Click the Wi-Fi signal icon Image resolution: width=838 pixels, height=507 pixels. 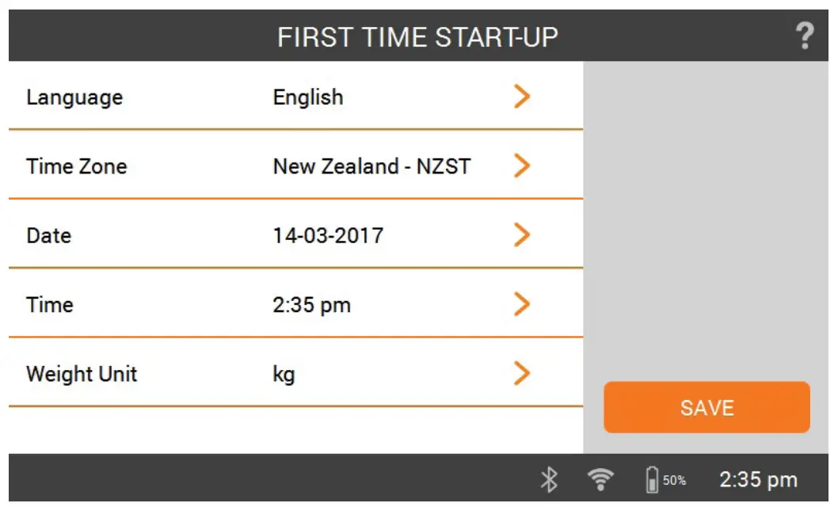coord(599,478)
